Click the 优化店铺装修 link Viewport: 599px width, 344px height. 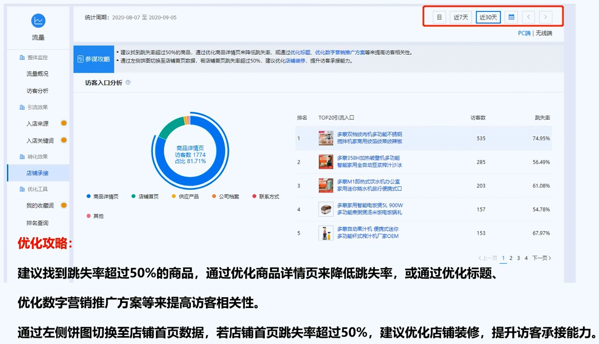click(295, 61)
